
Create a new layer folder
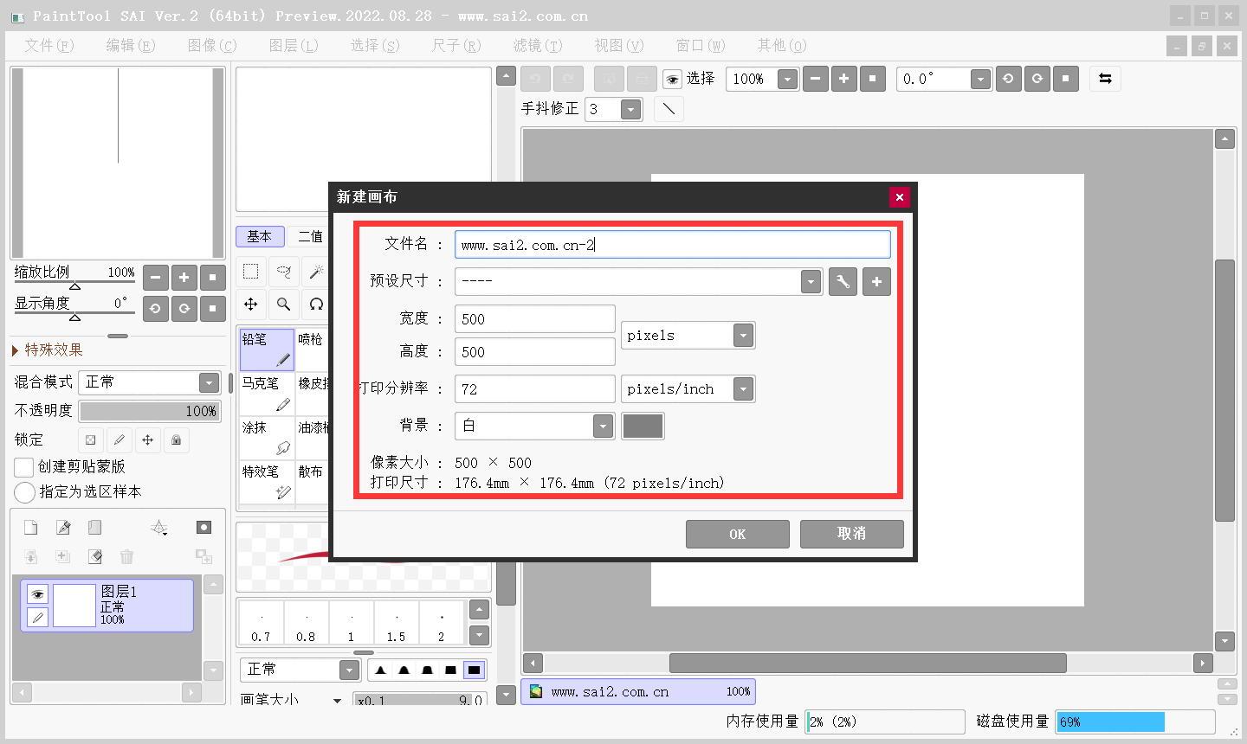coord(95,528)
